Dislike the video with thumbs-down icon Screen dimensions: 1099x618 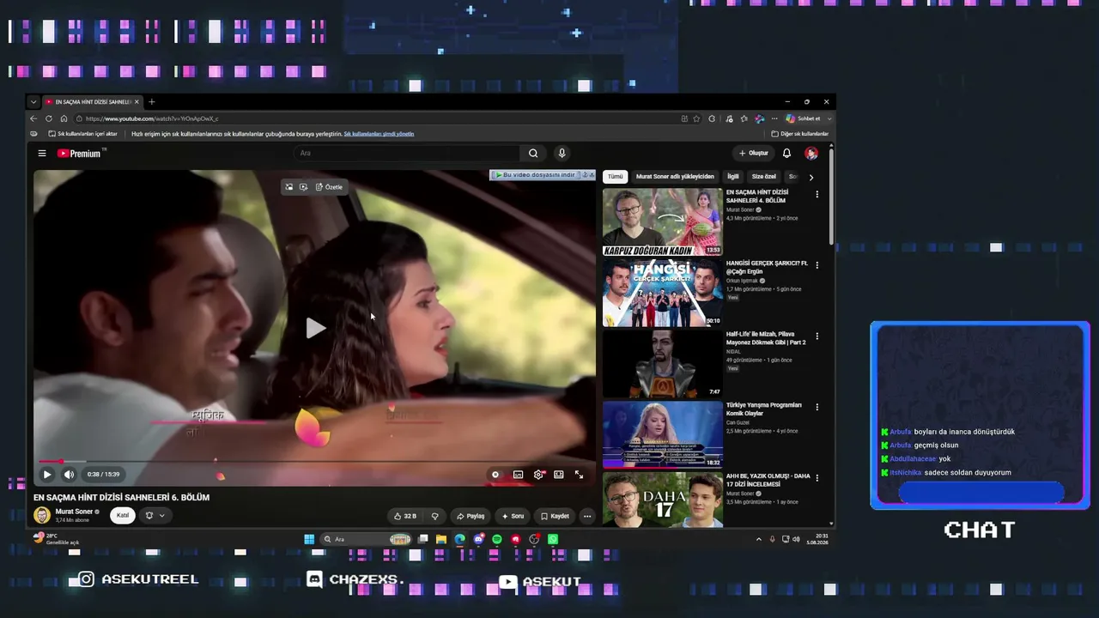pyautogui.click(x=434, y=516)
